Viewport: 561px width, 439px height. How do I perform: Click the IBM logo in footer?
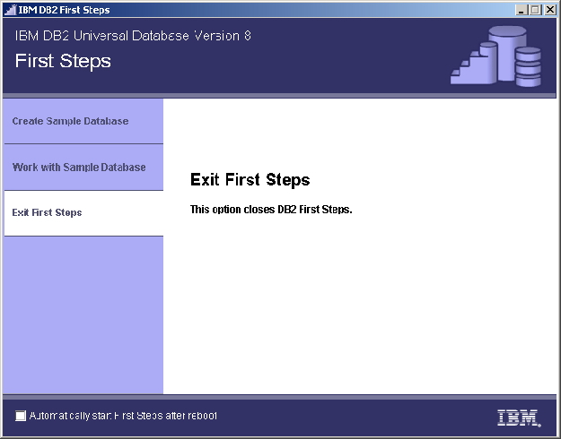(x=519, y=417)
